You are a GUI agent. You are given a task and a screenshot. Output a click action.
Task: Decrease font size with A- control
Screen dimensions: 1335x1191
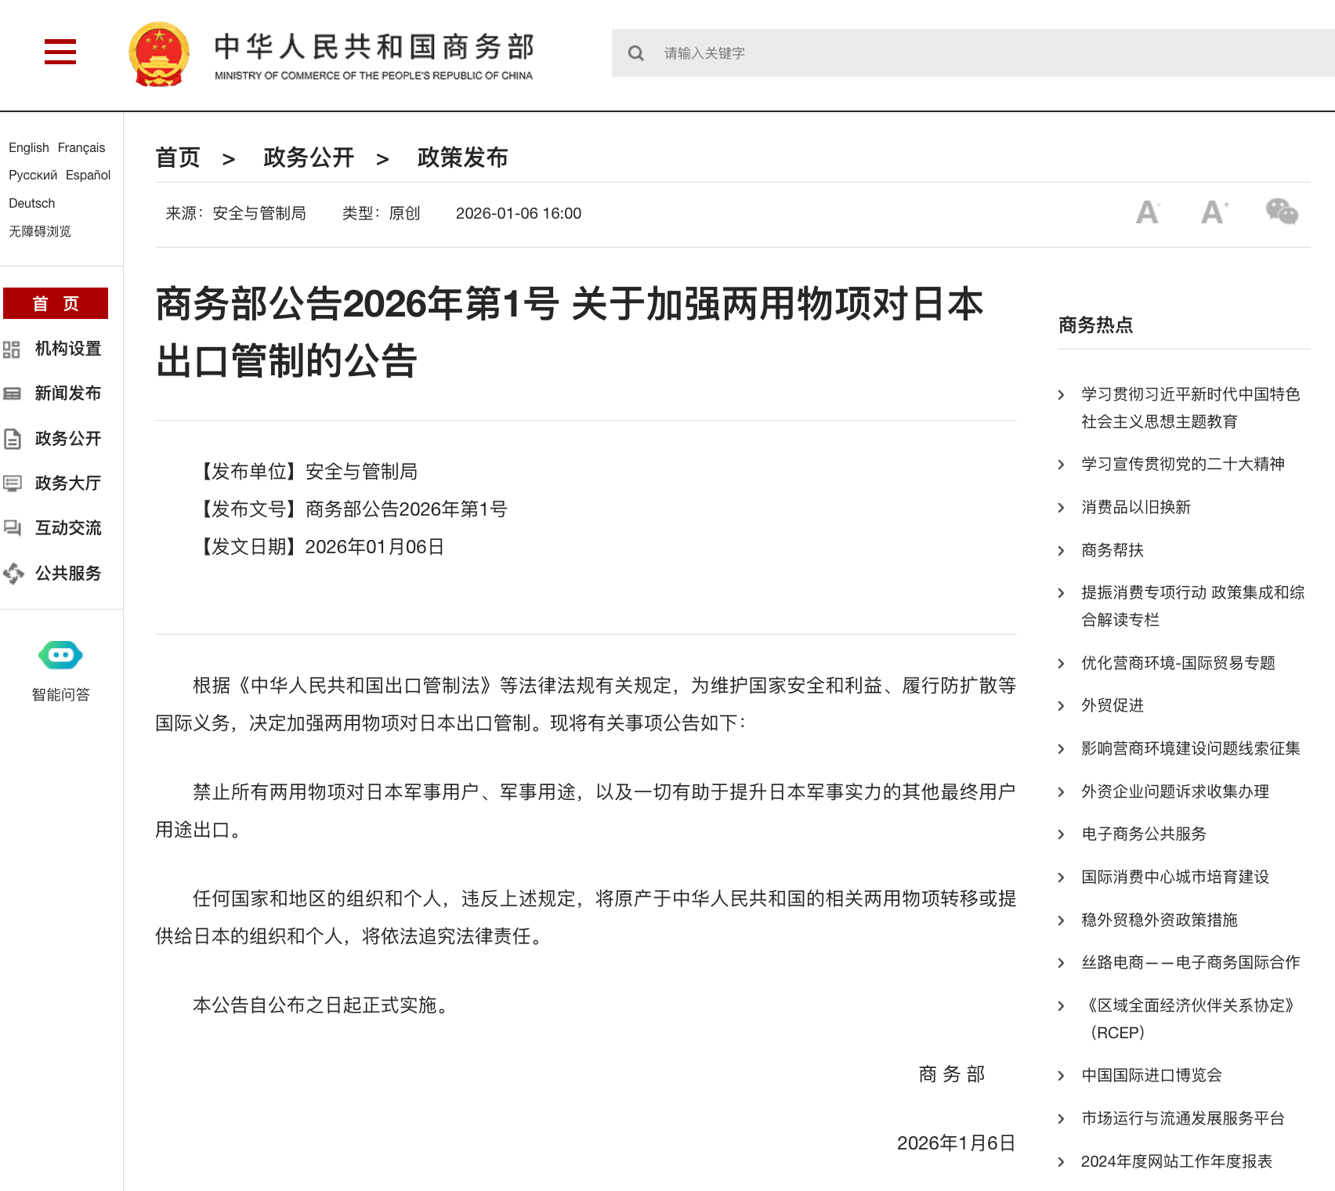coord(1147,212)
